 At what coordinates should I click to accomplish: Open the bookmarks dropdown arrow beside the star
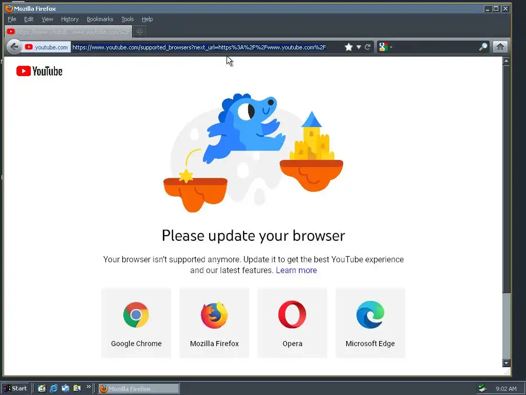[x=359, y=47]
